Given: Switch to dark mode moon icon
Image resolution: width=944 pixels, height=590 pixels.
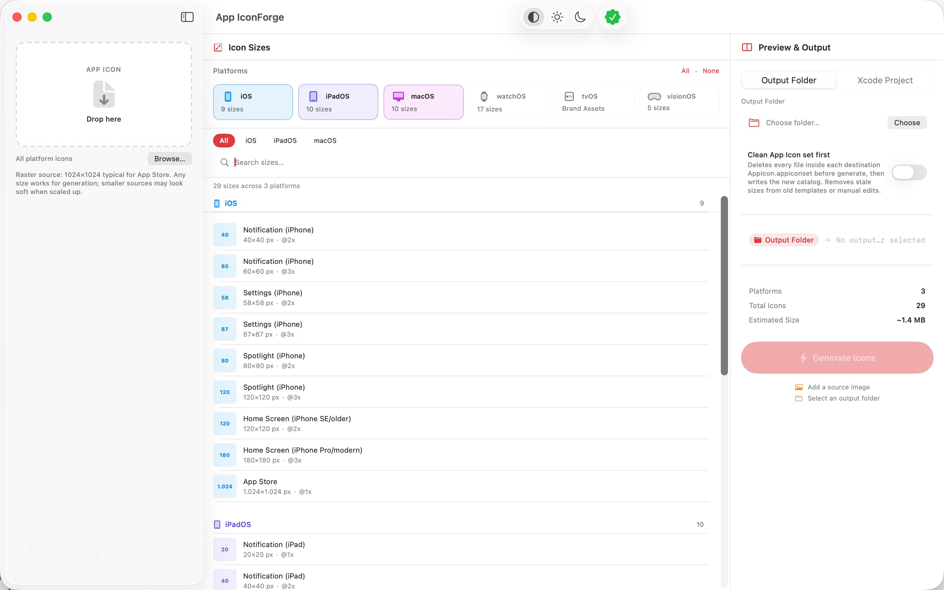Looking at the screenshot, I should coord(580,17).
